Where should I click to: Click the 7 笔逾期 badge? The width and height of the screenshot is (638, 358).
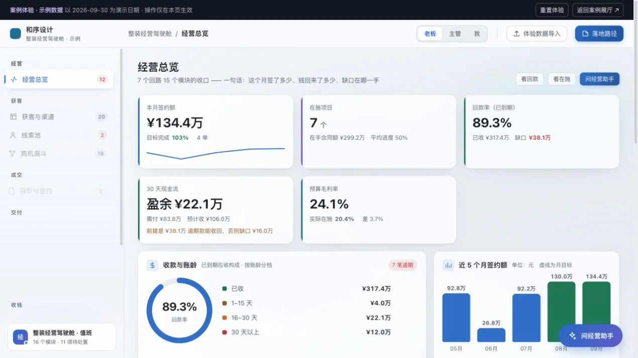tap(403, 265)
